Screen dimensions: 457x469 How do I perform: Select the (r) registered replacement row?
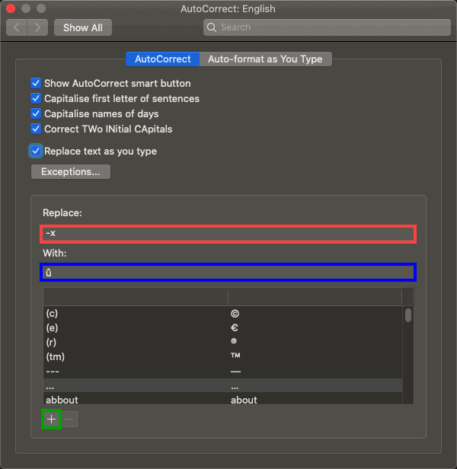[x=222, y=342]
